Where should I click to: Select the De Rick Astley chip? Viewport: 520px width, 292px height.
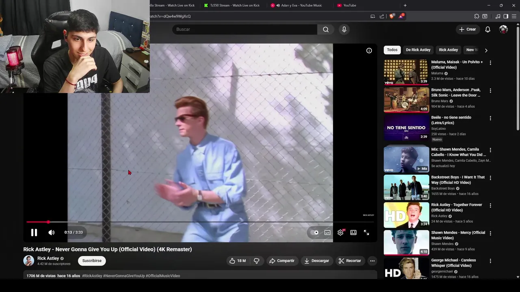coord(418,50)
